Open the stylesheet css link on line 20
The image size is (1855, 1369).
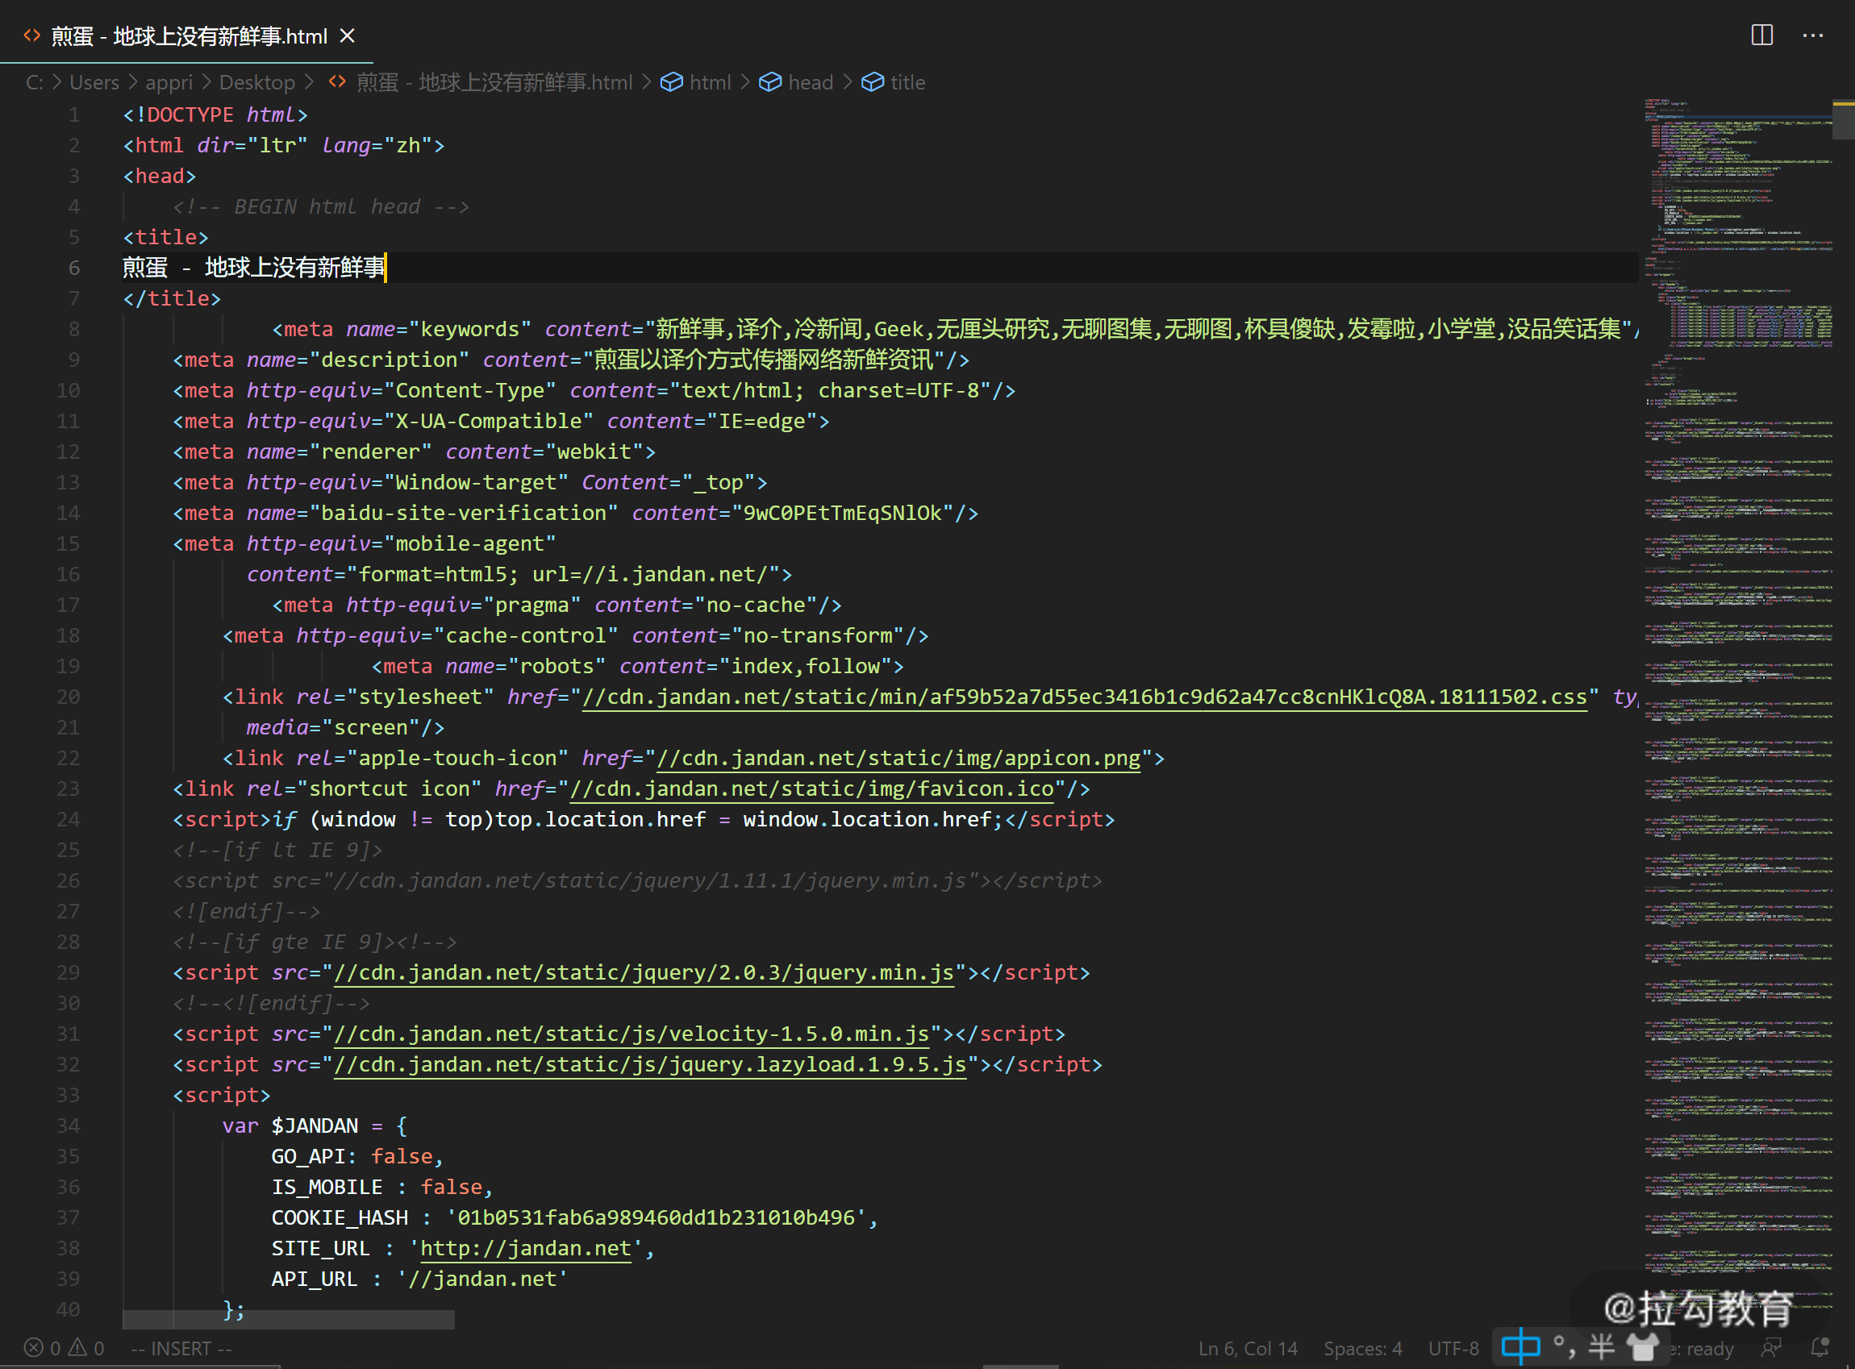point(1084,696)
